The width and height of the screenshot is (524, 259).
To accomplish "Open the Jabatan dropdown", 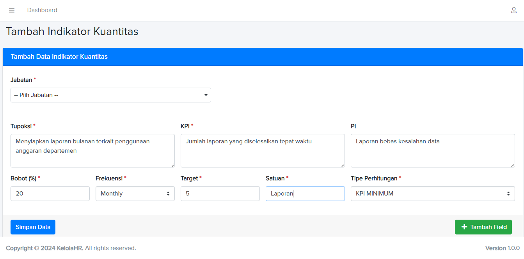I will 110,95.
